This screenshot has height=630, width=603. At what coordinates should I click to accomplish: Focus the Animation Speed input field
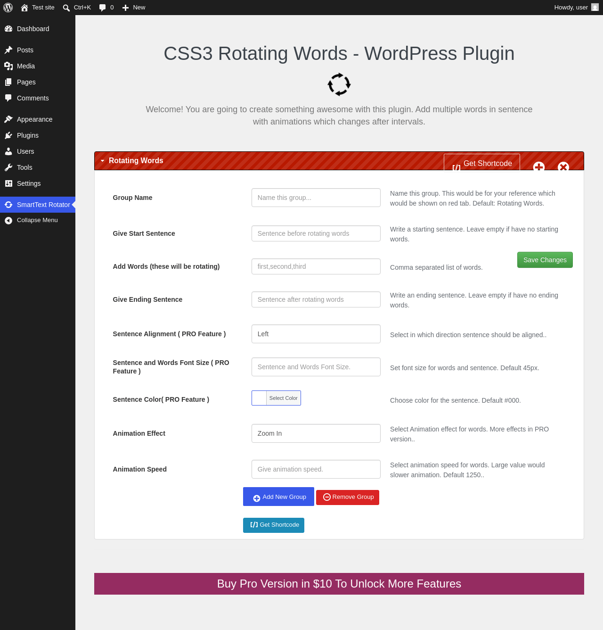point(316,469)
